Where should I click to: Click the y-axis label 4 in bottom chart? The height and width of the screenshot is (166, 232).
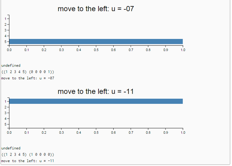coord(5,119)
